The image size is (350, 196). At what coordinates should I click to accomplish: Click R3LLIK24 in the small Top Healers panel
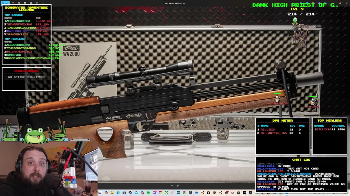tap(324, 130)
